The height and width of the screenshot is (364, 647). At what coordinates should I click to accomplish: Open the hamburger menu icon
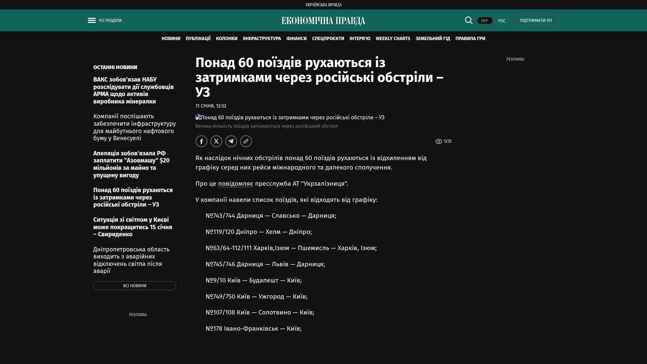coord(92,21)
